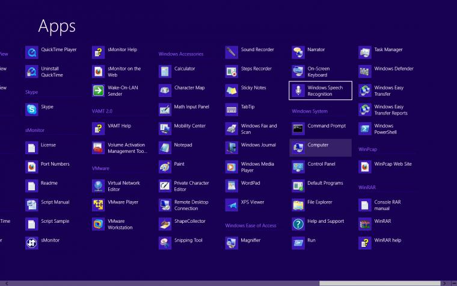This screenshot has height=286, width=457.
Task: Open the File Explorer tile
Action: 321,205
